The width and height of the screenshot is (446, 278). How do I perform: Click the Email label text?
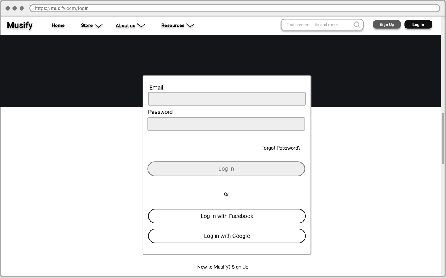(x=156, y=88)
